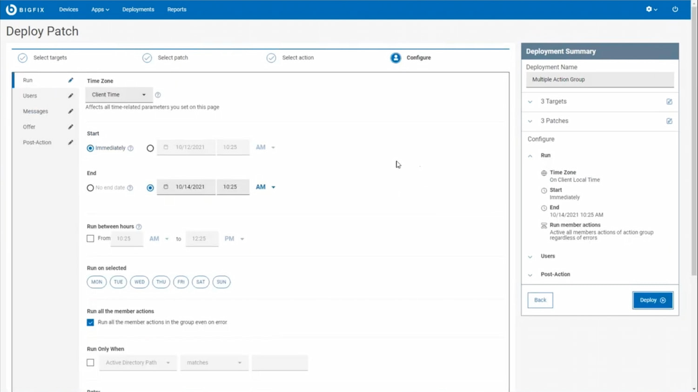The height and width of the screenshot is (392, 698).
Task: Switch to the Post-Action tab
Action: [37, 142]
